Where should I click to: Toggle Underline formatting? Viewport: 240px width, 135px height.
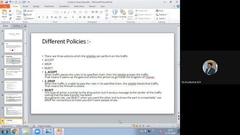click(47, 17)
